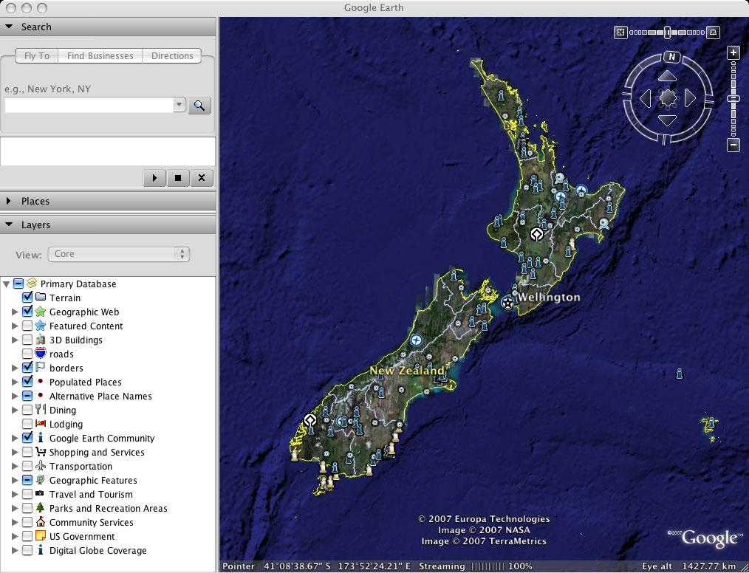Click the Layers panel header

pos(108,224)
